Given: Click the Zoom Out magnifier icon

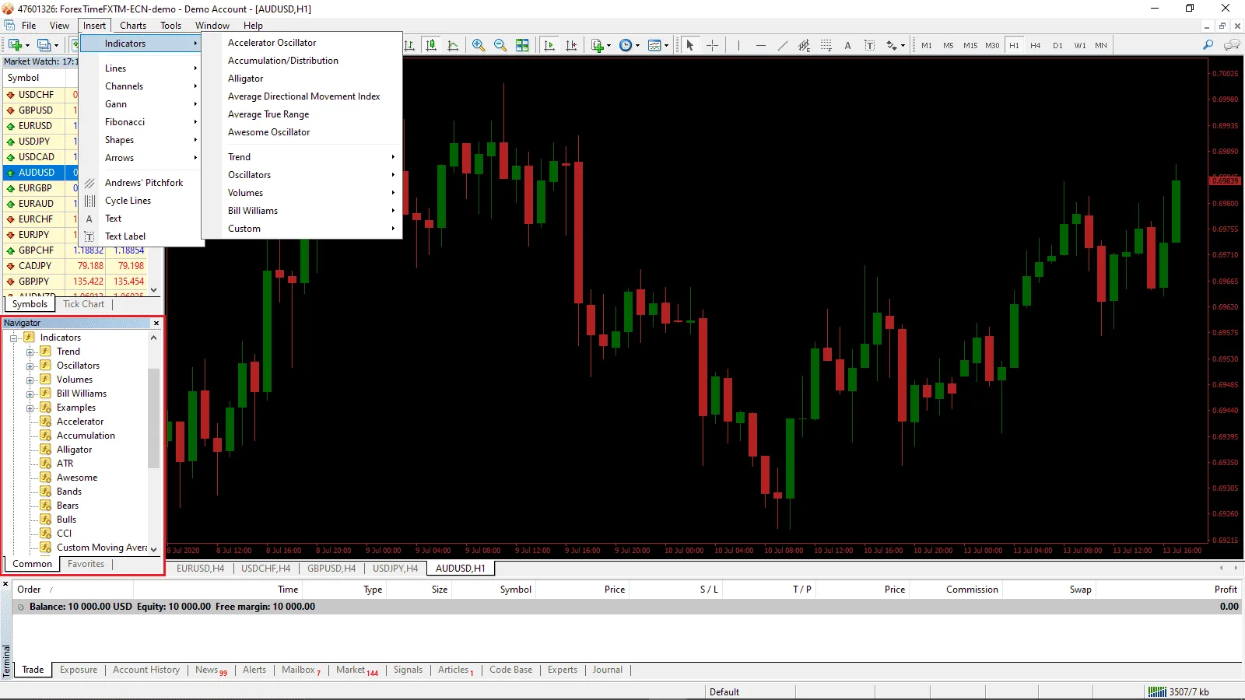Looking at the screenshot, I should tap(500, 45).
